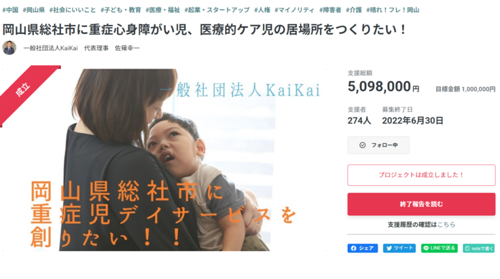Toggle the フォロー中 follow button
The width and height of the screenshot is (500, 279).
378,145
